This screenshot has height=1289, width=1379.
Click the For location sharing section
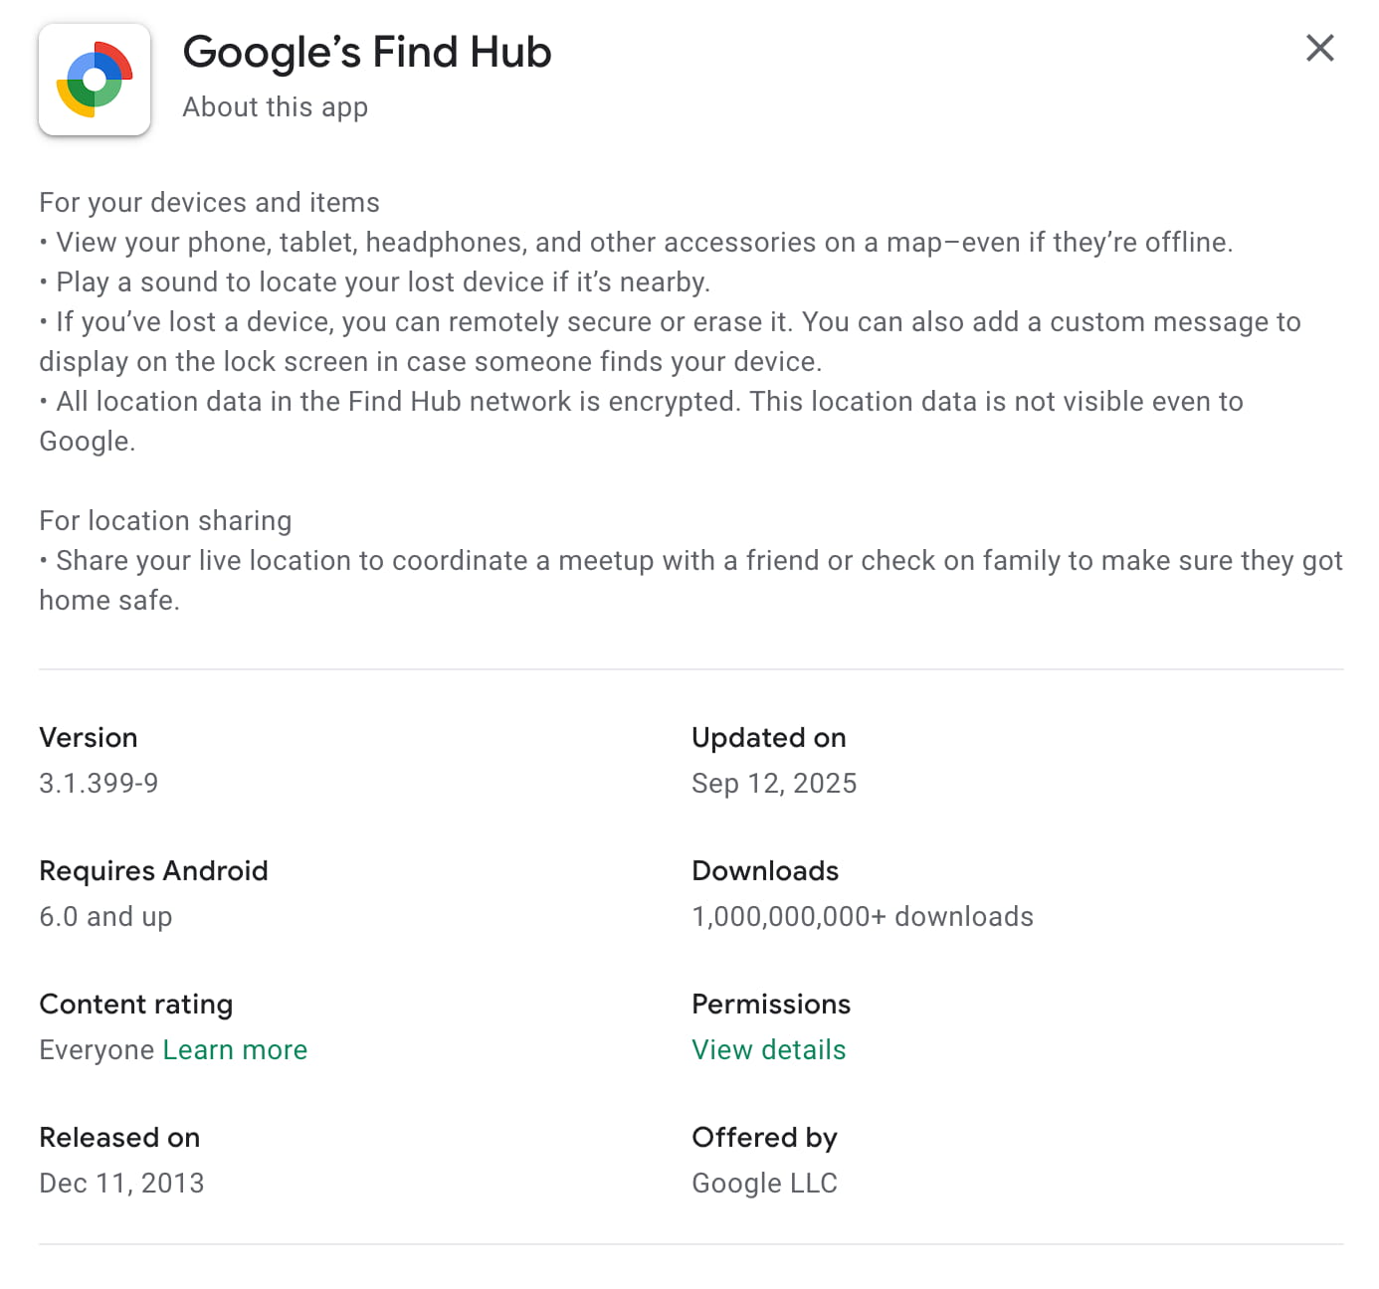point(165,520)
